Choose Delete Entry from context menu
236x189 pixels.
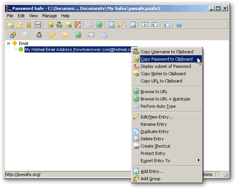(x=167, y=139)
